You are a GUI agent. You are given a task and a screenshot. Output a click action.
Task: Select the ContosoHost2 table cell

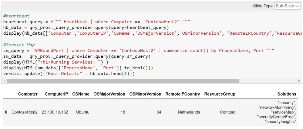pyautogui.click(x=25, y=112)
